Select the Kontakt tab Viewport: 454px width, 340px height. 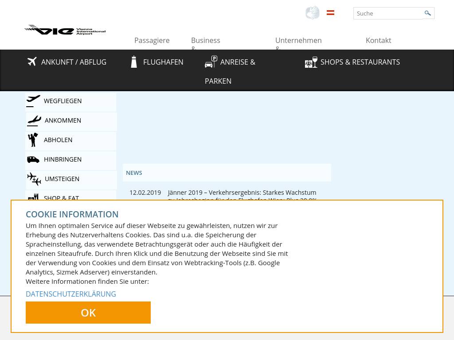tap(378, 40)
